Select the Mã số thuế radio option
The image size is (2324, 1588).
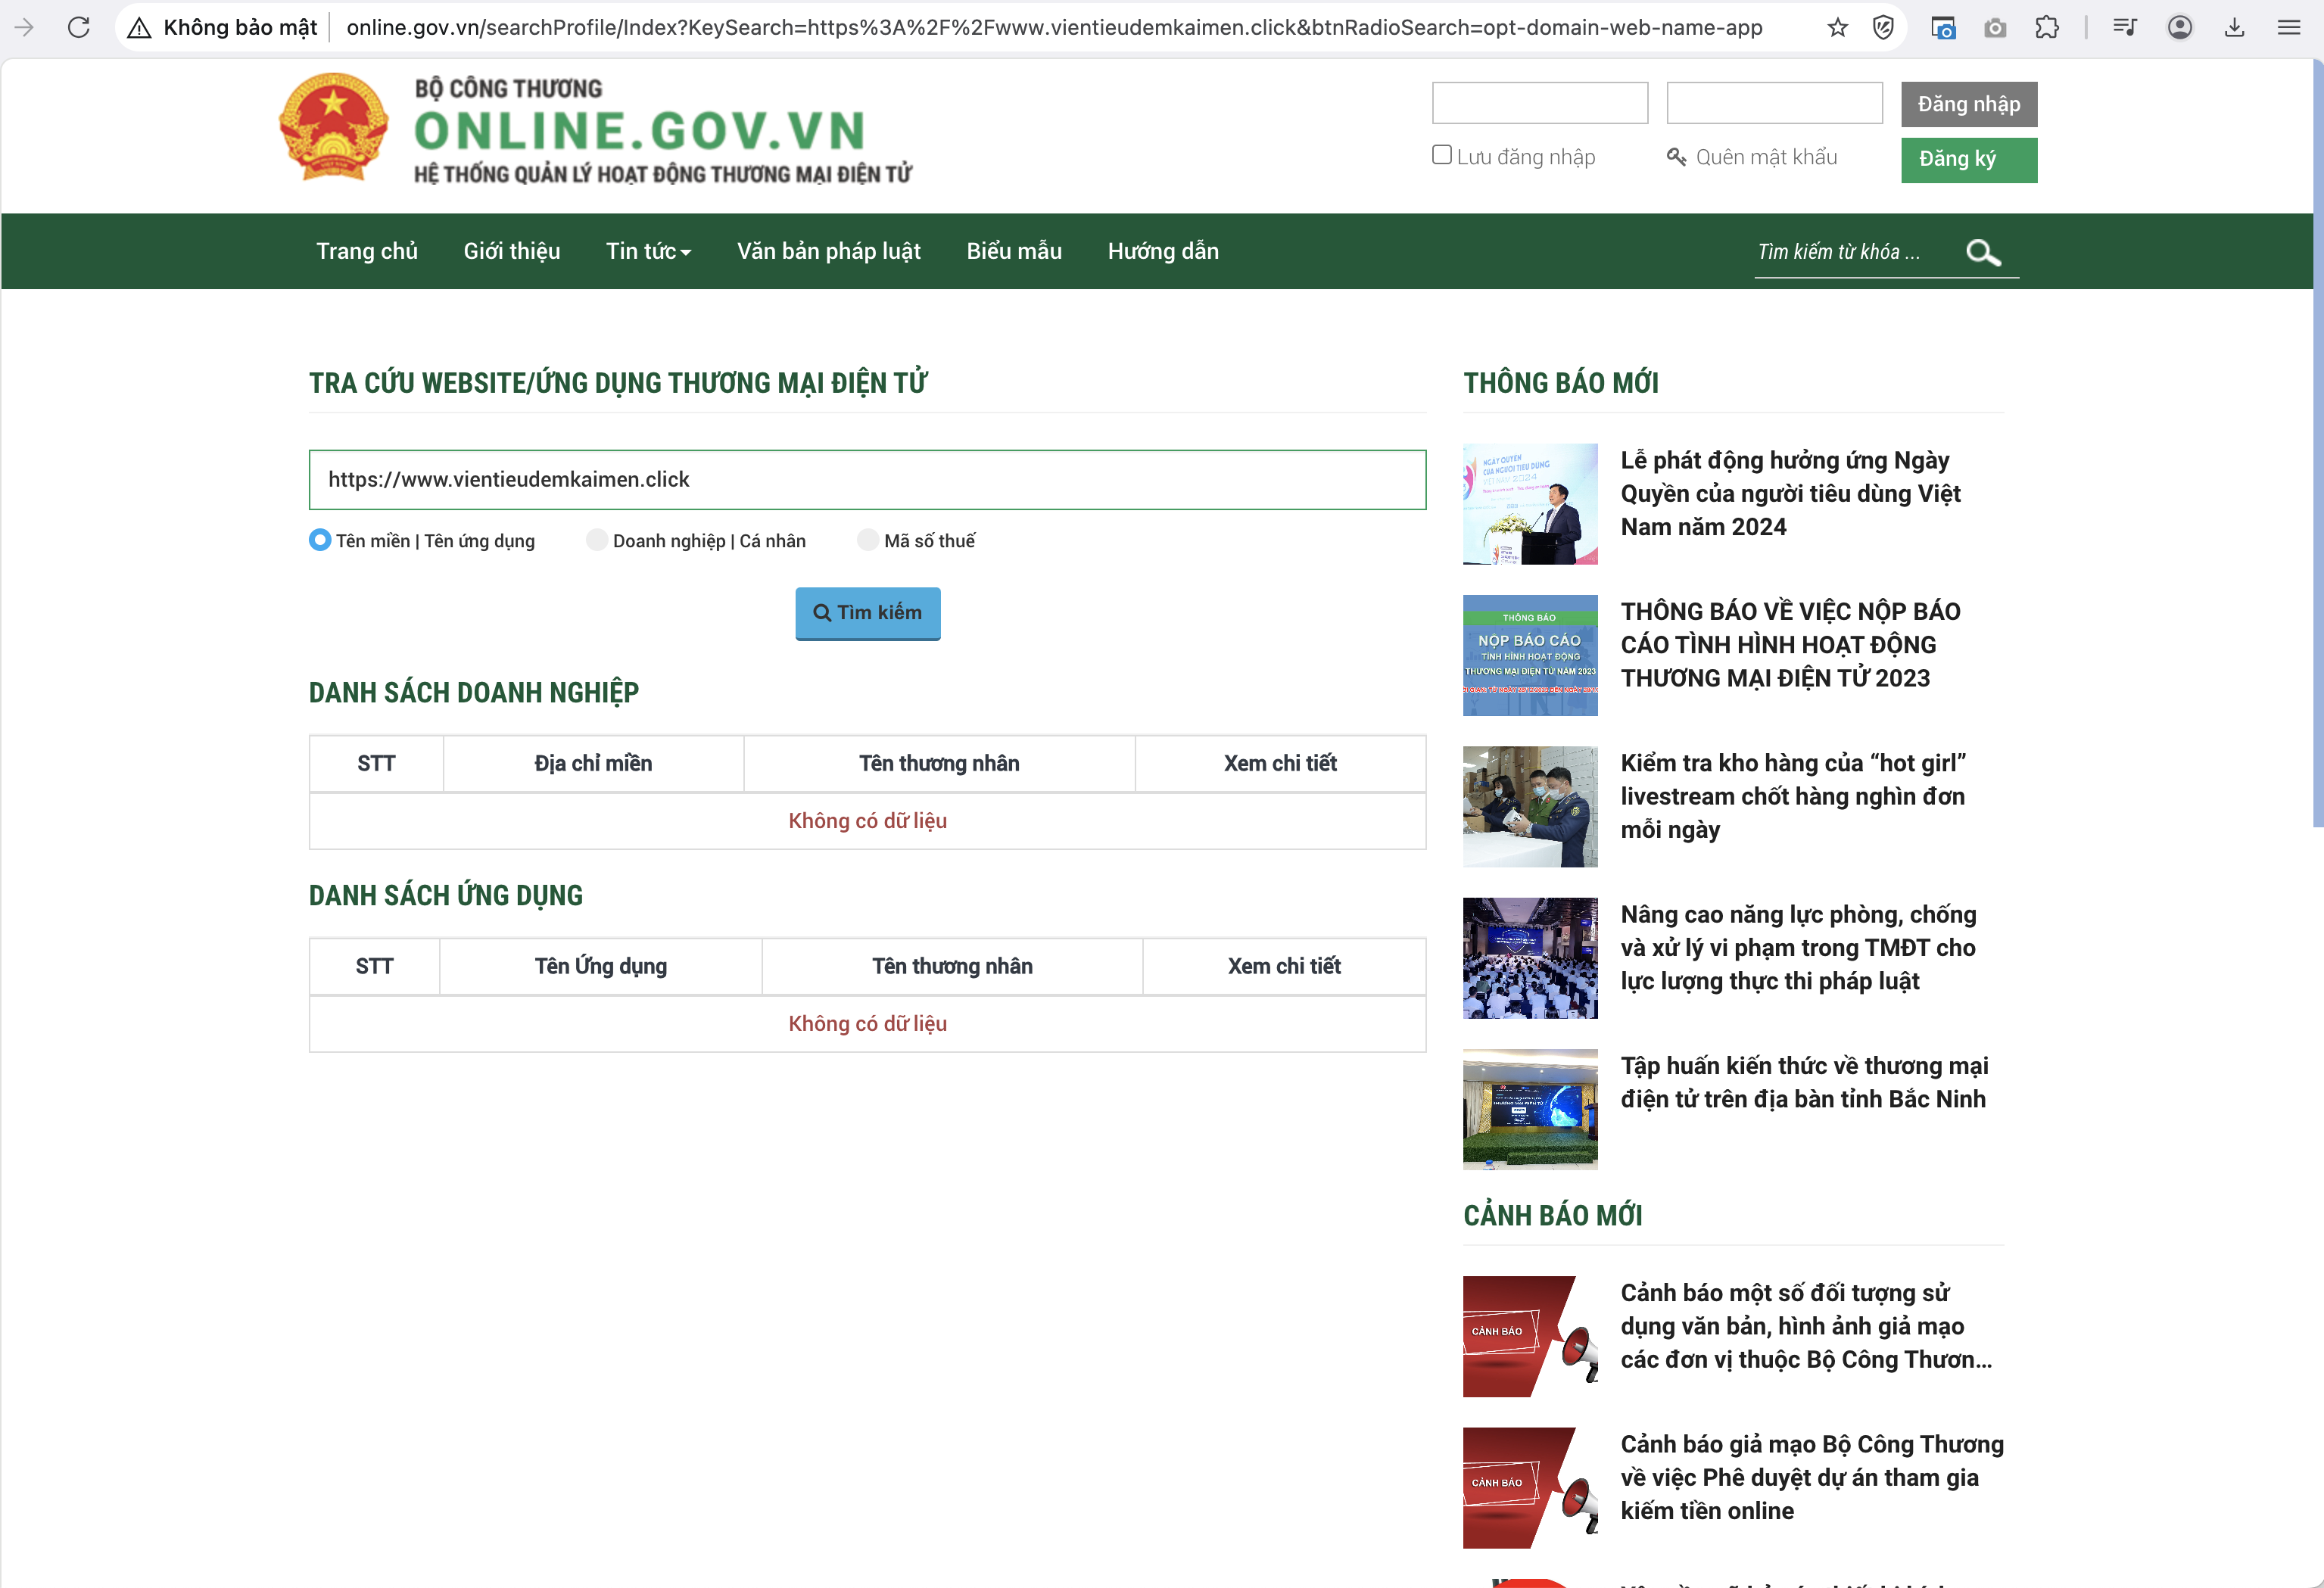(868, 540)
